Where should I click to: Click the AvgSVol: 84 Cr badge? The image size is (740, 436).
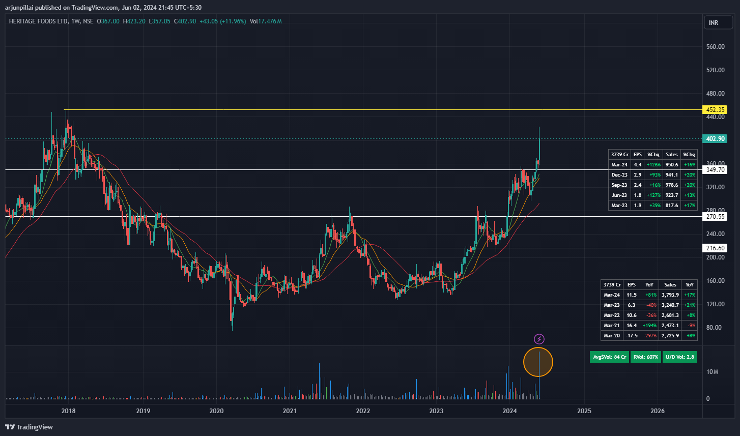tap(610, 357)
